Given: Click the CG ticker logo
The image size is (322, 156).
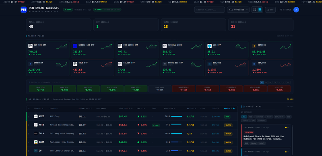Looking at the screenshot, I should (36, 151).
